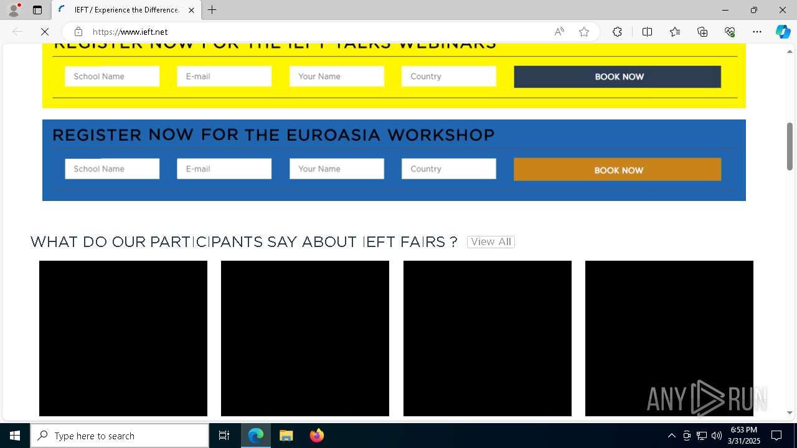Image resolution: width=797 pixels, height=448 pixels.
Task: Open Task View icon
Action: click(x=224, y=436)
